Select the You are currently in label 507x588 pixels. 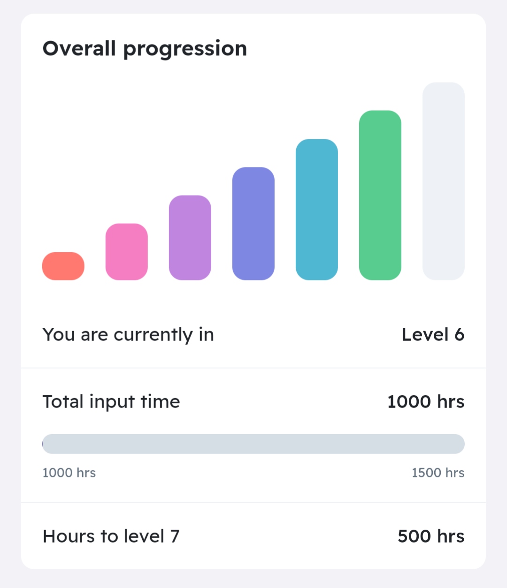click(x=128, y=335)
